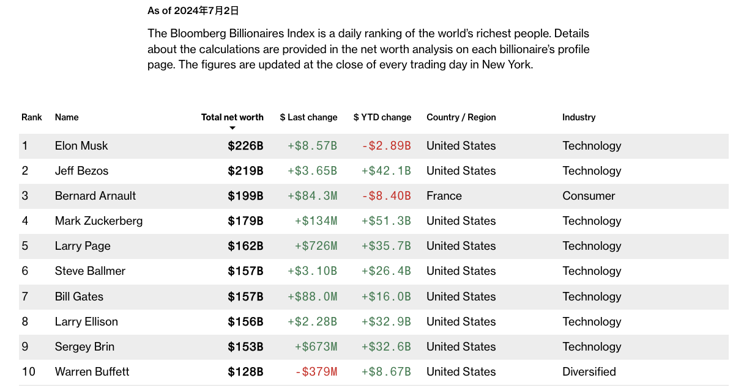This screenshot has width=733, height=386.
Task: Click the Name column header
Action: click(67, 117)
